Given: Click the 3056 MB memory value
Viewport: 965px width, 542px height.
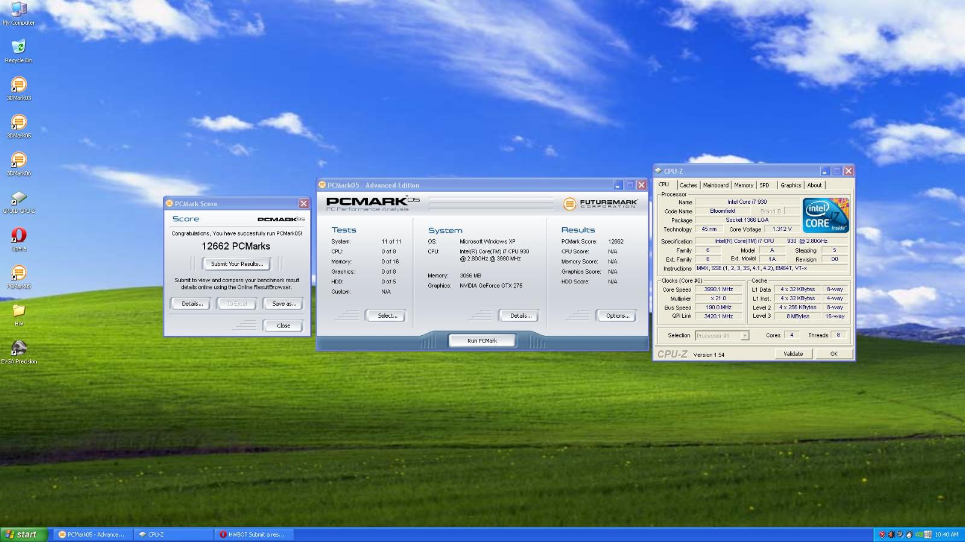Looking at the screenshot, I should pos(470,276).
